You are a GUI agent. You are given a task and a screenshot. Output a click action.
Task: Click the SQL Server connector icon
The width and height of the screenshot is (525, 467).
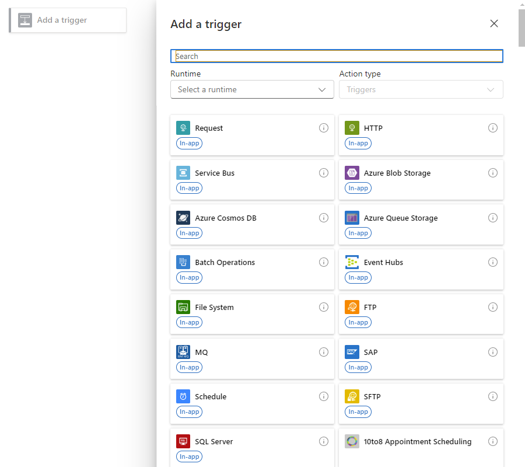coord(183,441)
